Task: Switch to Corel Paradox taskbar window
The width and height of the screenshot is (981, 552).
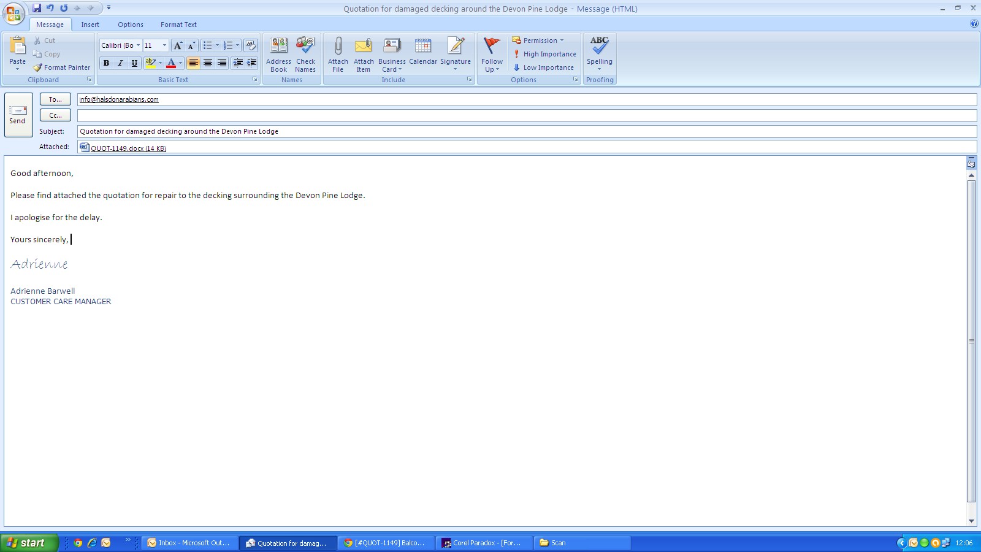Action: coord(483,543)
